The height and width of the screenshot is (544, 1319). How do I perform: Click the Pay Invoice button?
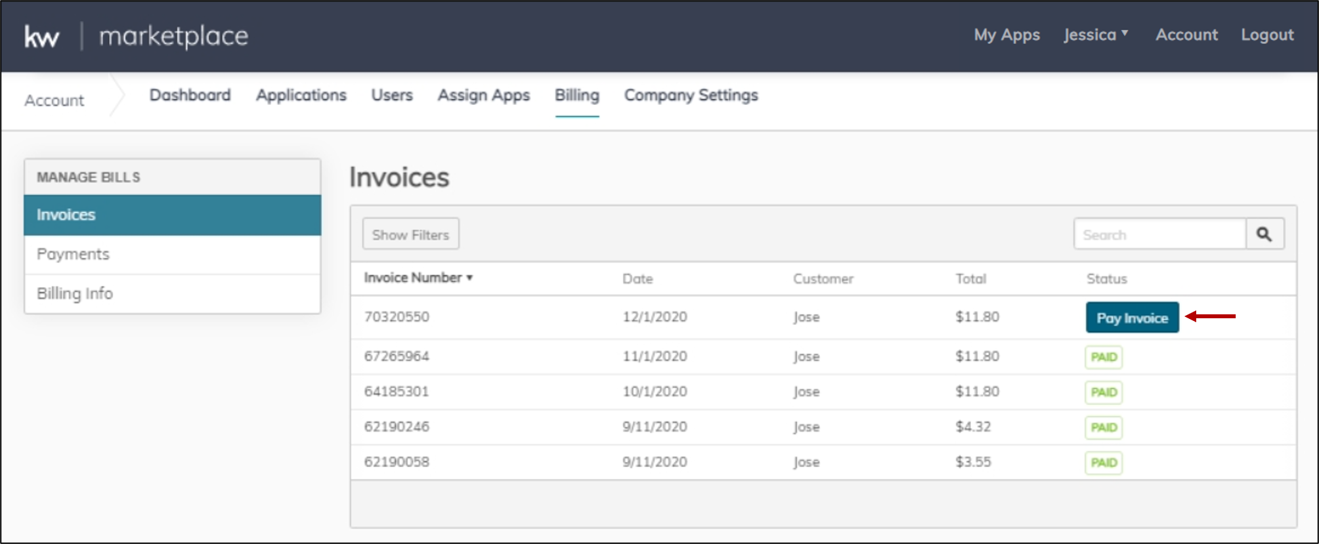click(1133, 318)
